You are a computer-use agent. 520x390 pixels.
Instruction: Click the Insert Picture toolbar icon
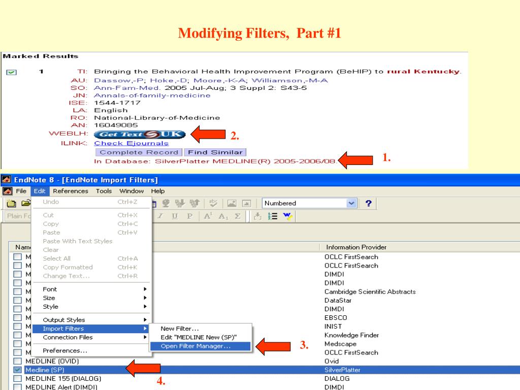(232, 203)
